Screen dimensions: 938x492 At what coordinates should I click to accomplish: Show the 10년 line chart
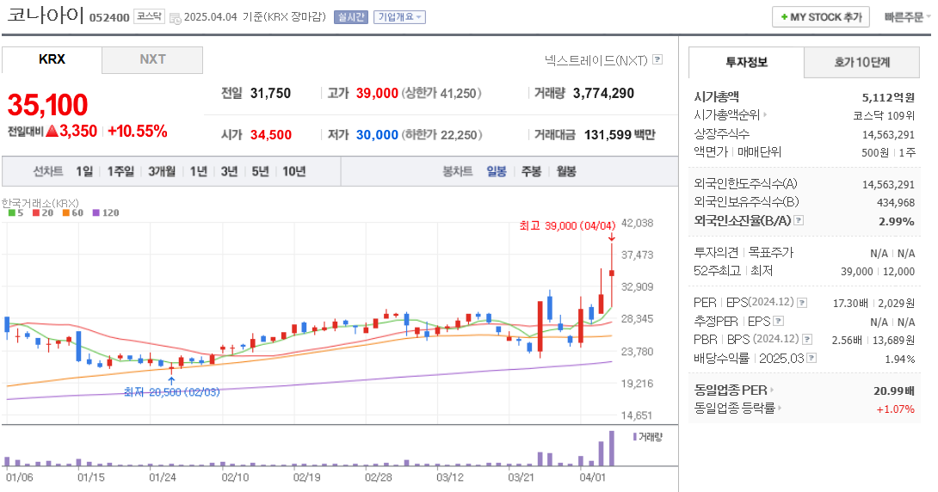click(x=293, y=171)
